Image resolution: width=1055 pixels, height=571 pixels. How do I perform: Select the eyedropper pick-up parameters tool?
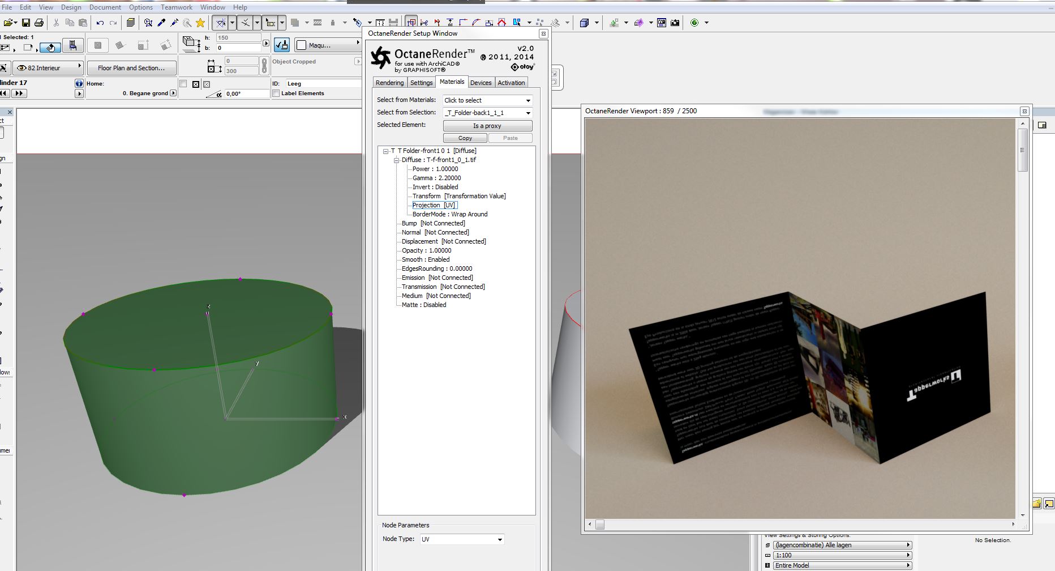[x=161, y=23]
